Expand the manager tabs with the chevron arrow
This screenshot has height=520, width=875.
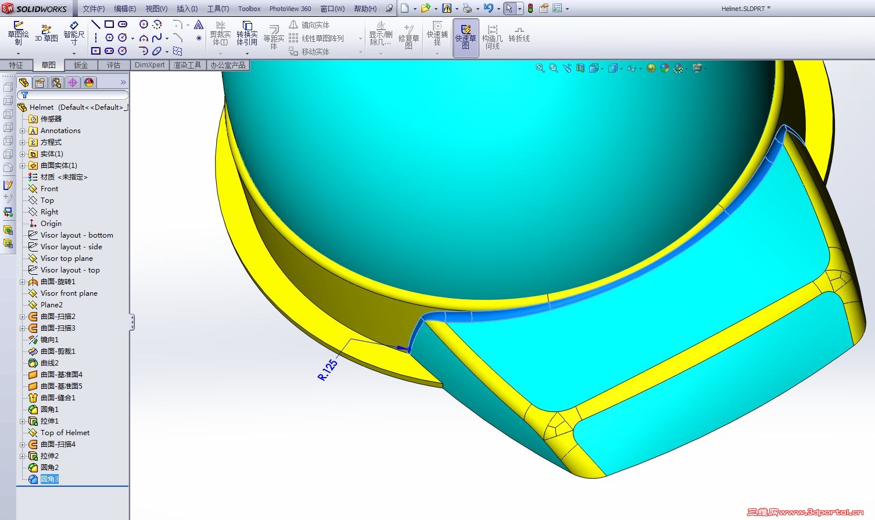[x=123, y=83]
